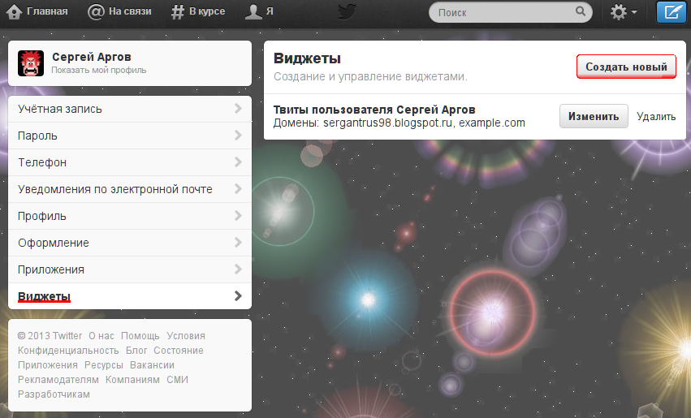Open Телефон settings

click(130, 162)
